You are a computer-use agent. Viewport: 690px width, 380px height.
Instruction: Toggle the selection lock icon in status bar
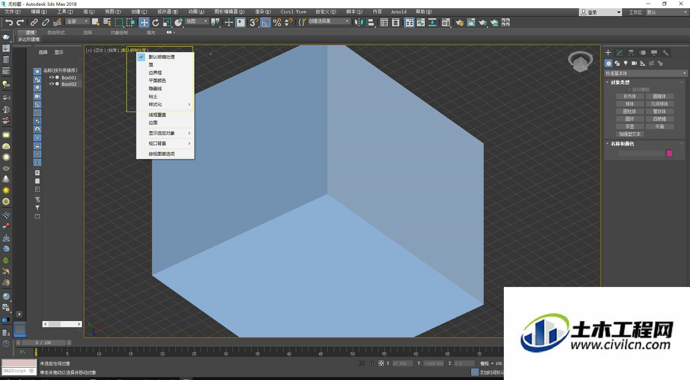[x=372, y=363]
